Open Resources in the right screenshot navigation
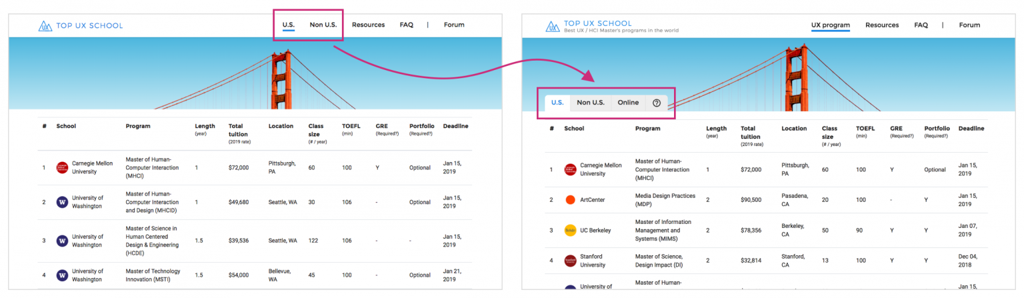Screen dimensions: 1024x298 pos(882,25)
